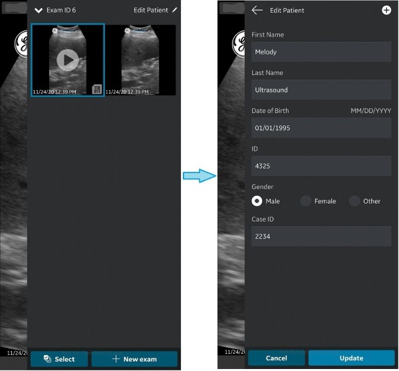Viewport: 399px width, 371px height.
Task: Select the Male gender radio button
Action: [257, 201]
